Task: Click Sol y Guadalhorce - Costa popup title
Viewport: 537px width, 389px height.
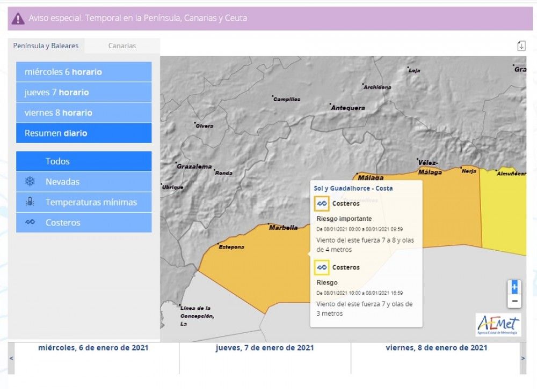Action: tap(353, 189)
